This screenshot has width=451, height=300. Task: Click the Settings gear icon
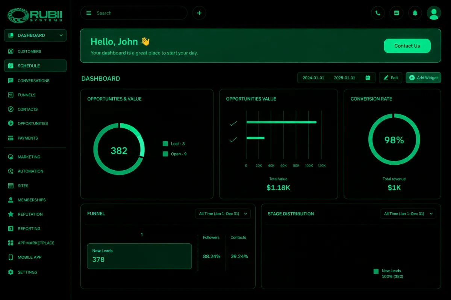(11, 272)
